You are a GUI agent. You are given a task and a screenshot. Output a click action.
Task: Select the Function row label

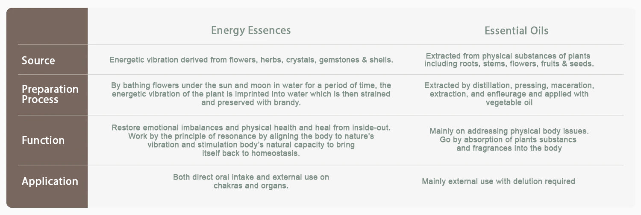43,140
